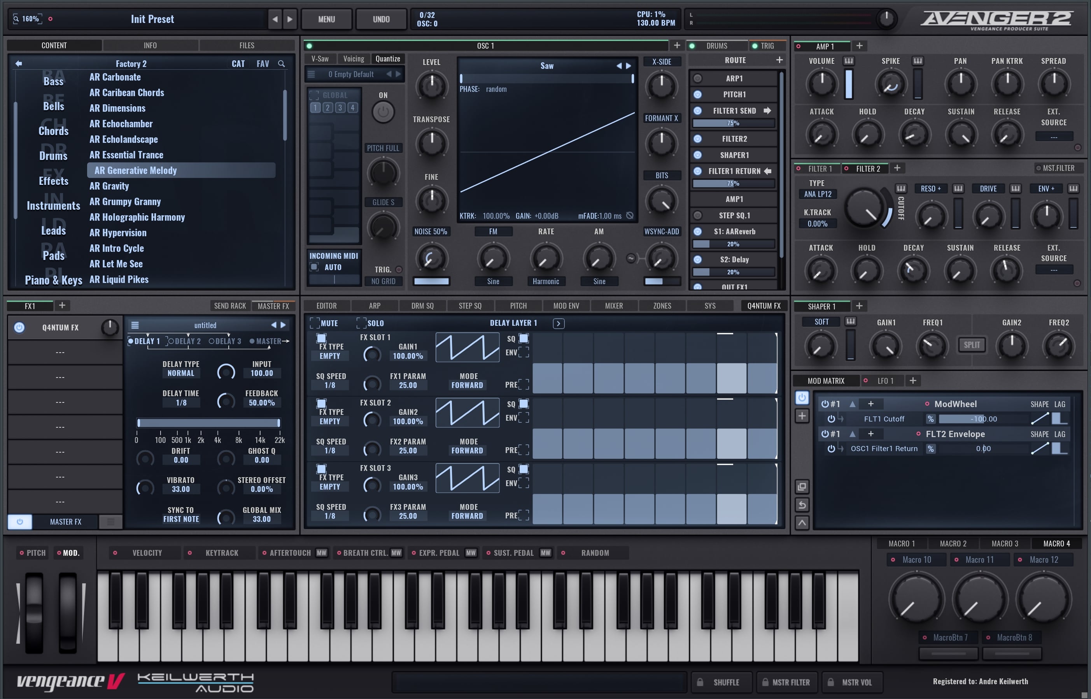This screenshot has height=699, width=1091.
Task: Click the FILTER1 SEND 75% slider
Action: [x=733, y=123]
